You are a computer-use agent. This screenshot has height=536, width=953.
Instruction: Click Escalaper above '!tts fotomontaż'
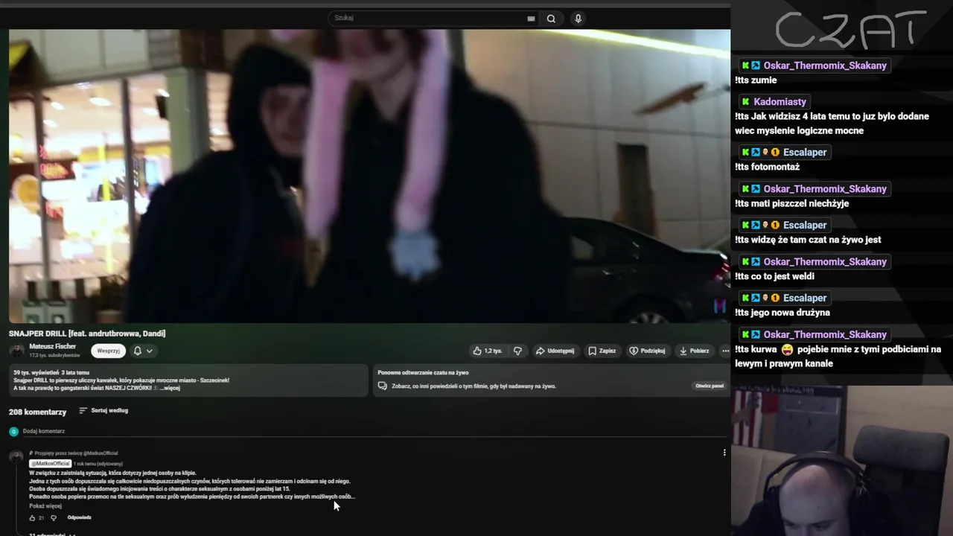tap(805, 152)
